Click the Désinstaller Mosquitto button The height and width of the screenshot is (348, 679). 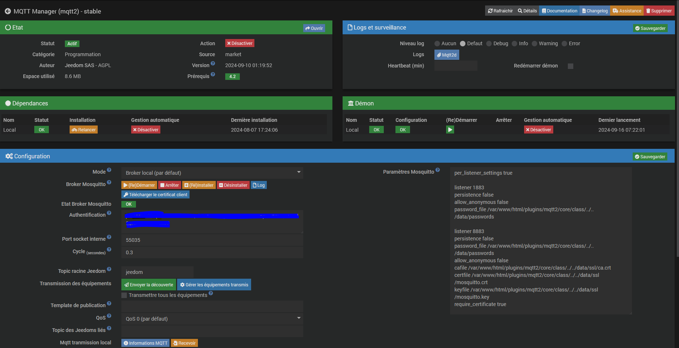click(233, 185)
